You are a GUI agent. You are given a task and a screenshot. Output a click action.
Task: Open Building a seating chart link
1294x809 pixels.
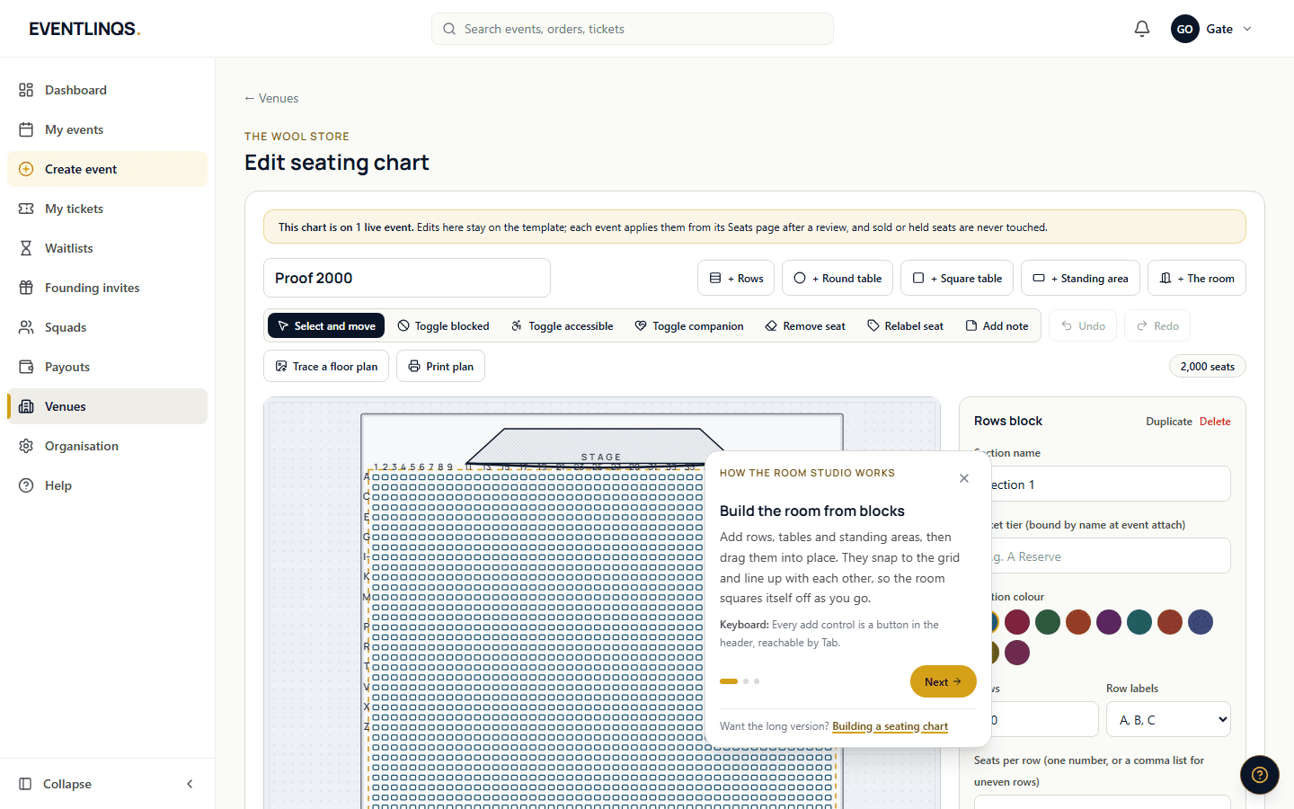(x=890, y=726)
